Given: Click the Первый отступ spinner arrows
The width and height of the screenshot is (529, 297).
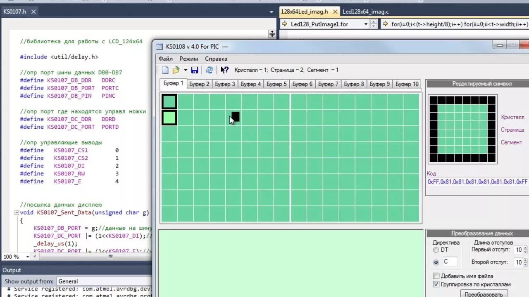Looking at the screenshot, I should [x=525, y=250].
